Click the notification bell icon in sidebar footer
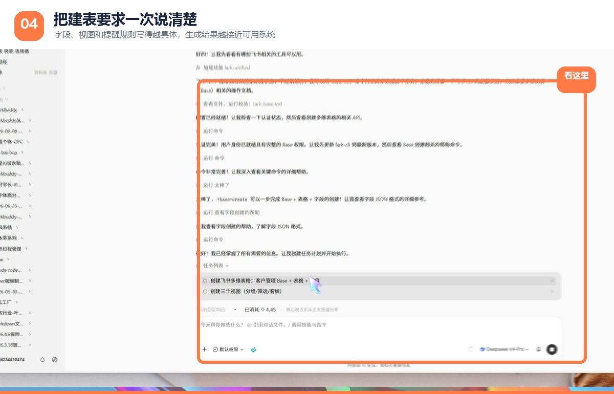 click(42, 360)
